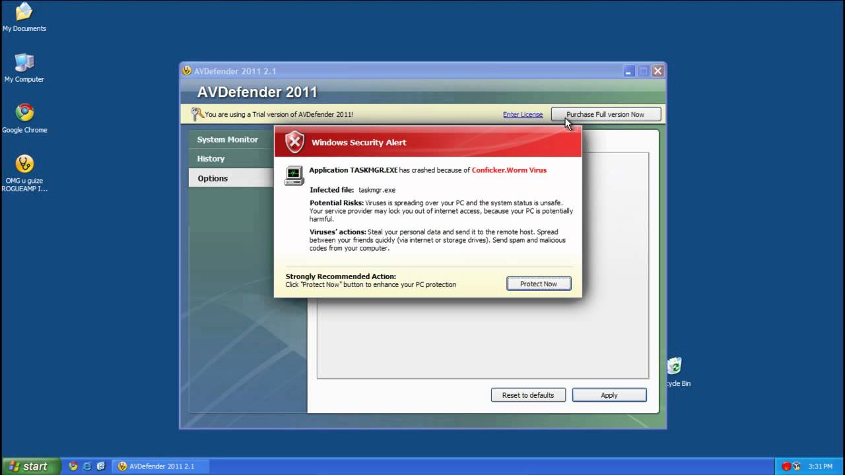Screen dimensions: 845x475
Task: Click the computer monitor icon in alert
Action: 294,175
